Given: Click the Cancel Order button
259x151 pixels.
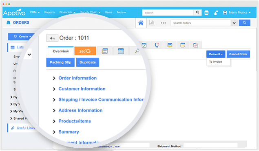Looking at the screenshot, I should (238, 54).
